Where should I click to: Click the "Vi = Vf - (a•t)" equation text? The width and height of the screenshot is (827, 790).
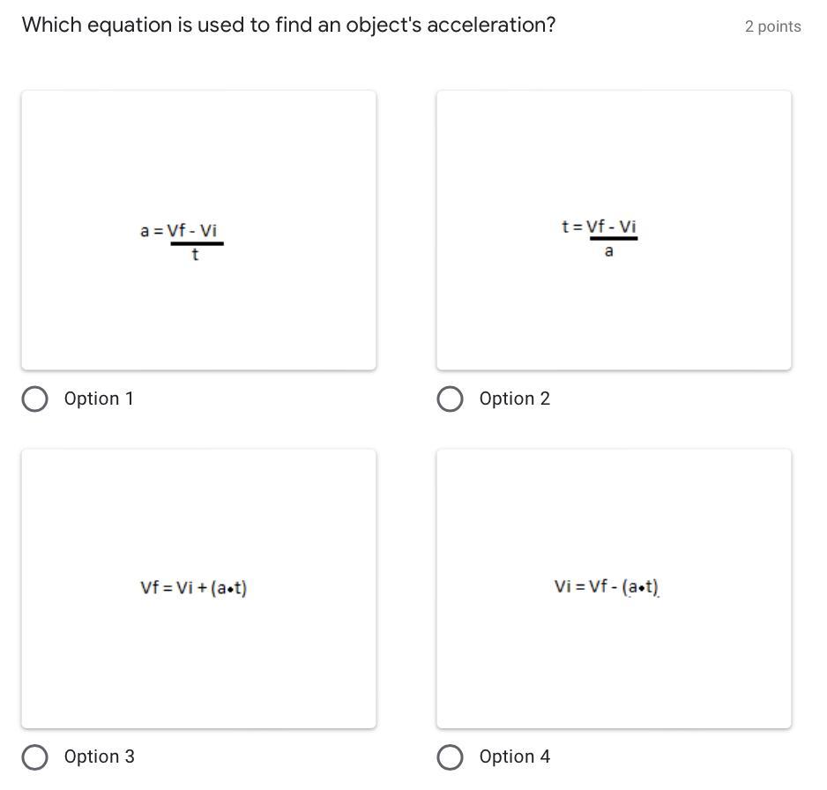[x=607, y=586]
